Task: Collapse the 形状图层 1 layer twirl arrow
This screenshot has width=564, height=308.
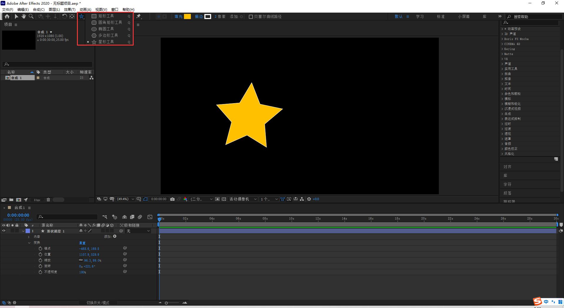Action: click(x=23, y=231)
